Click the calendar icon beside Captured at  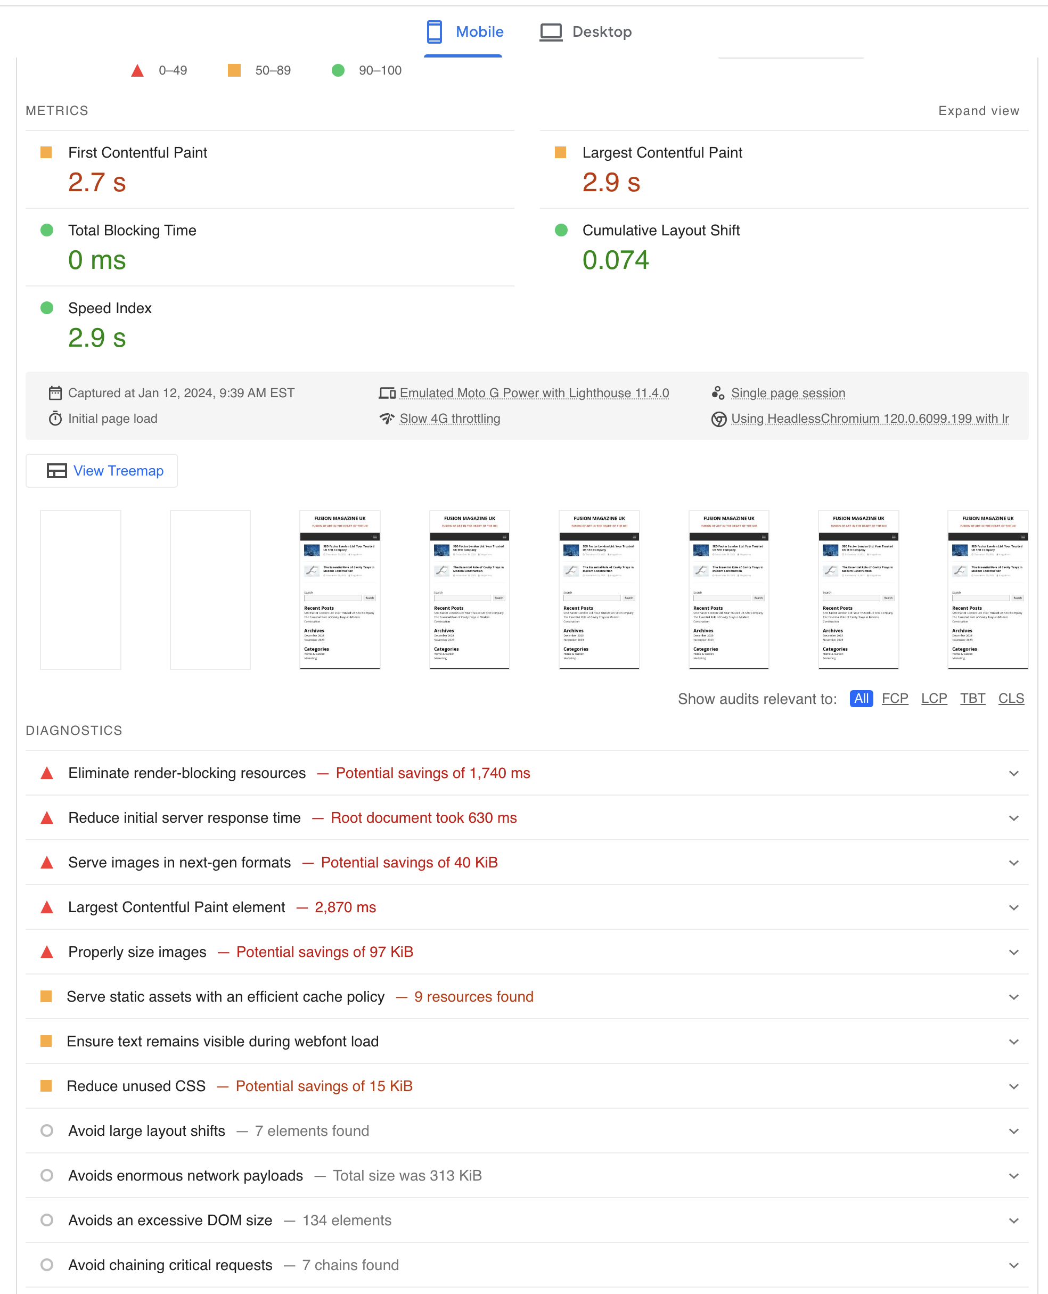[55, 393]
